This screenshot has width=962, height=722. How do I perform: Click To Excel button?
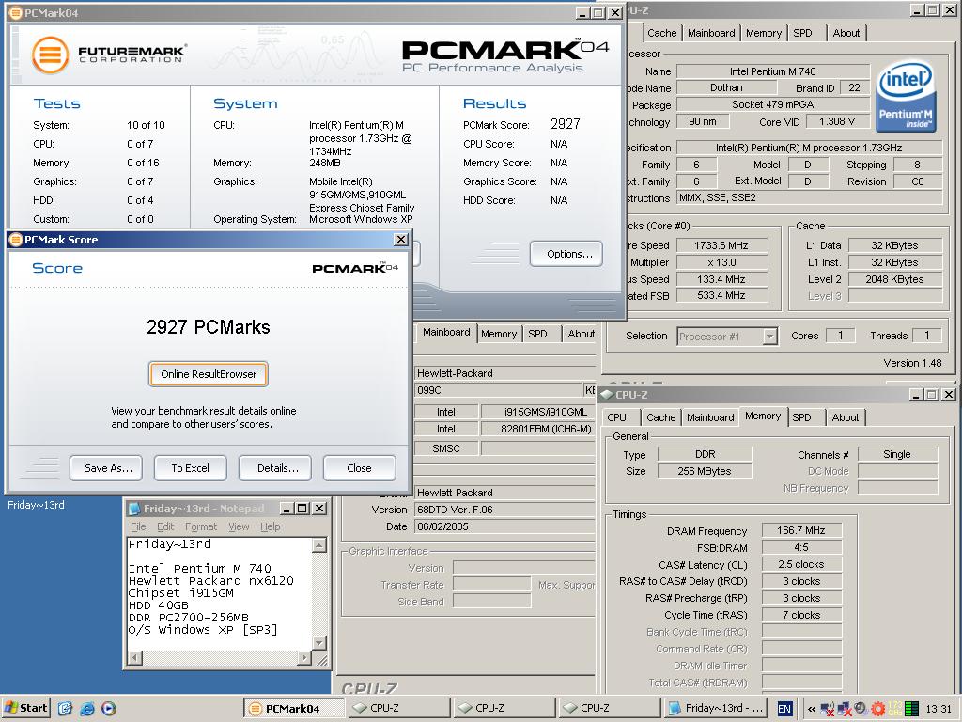pos(190,468)
